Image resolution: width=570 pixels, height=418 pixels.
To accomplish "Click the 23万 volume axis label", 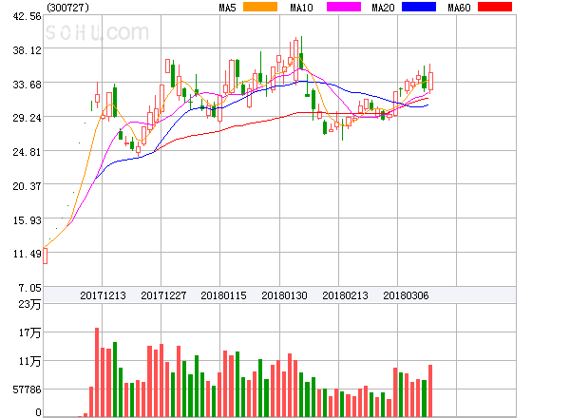I will click(x=29, y=304).
